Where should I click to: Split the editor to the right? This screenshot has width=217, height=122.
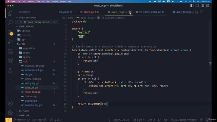point(202,12)
